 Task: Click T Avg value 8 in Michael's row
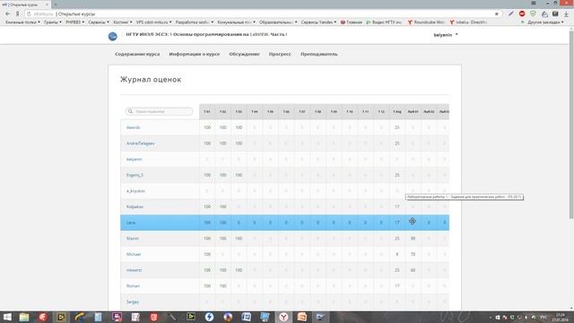click(x=396, y=254)
